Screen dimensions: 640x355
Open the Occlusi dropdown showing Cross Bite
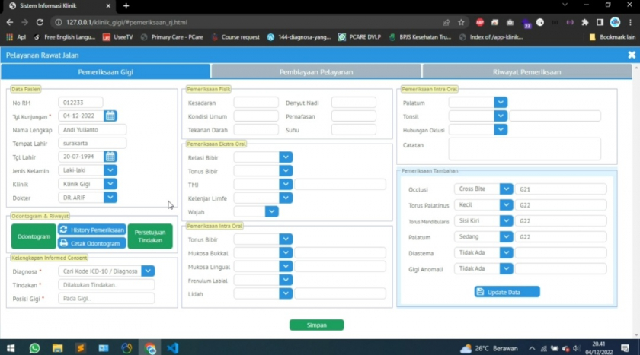[x=506, y=189]
